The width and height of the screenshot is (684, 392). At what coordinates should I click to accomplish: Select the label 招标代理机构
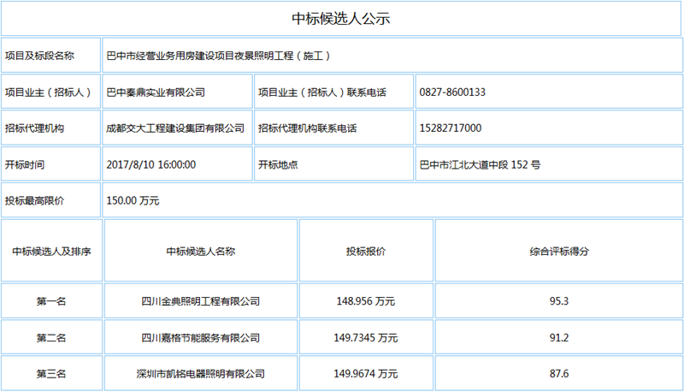tap(34, 128)
